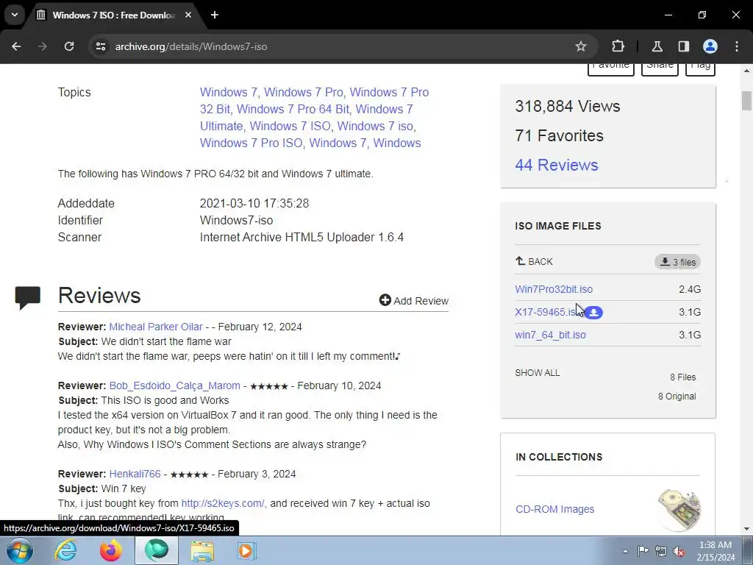Click BACK in ISO image files
The image size is (753, 565).
(x=534, y=262)
